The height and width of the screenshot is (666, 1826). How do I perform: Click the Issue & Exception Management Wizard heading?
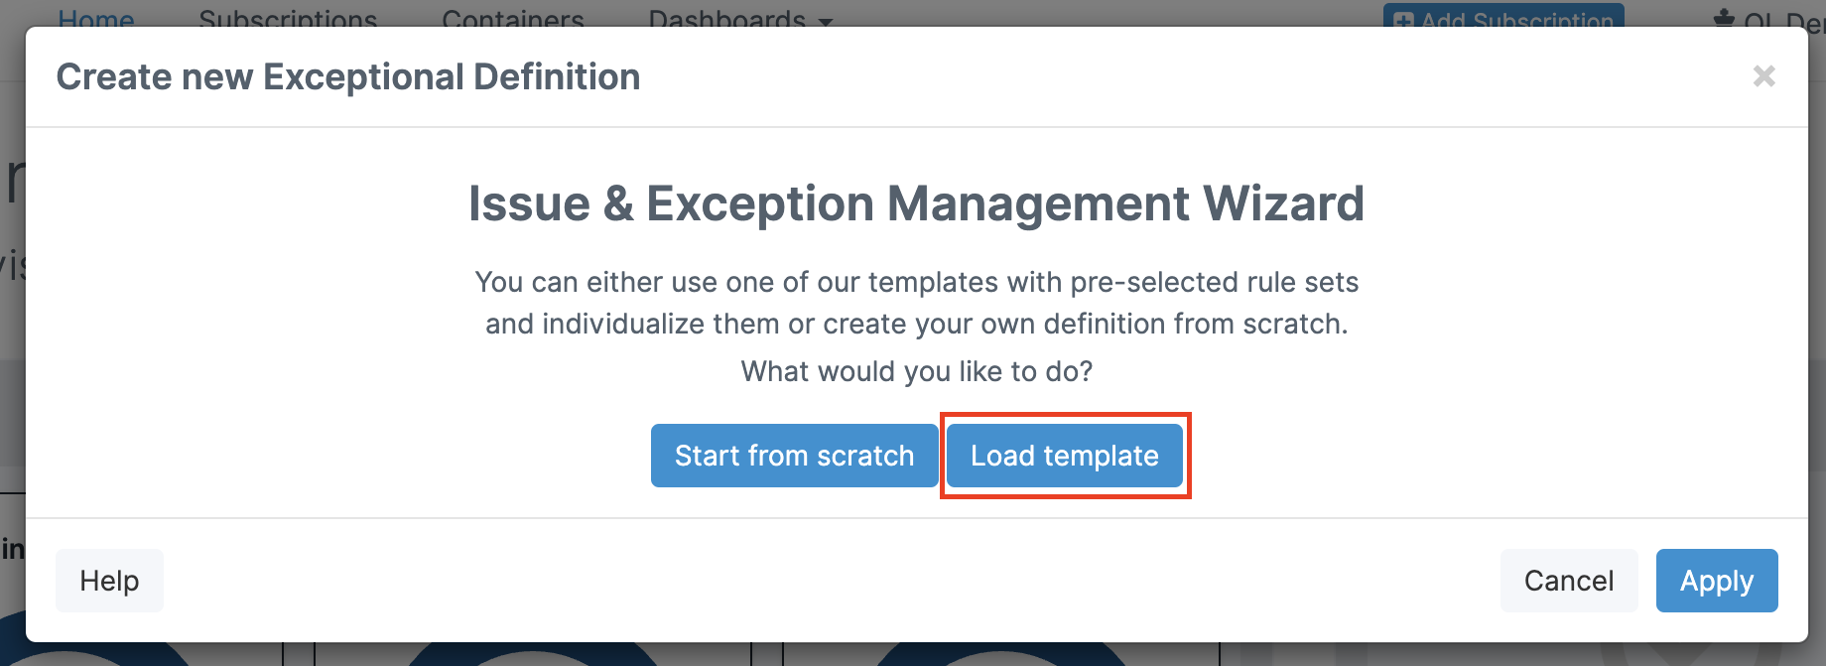tap(916, 203)
